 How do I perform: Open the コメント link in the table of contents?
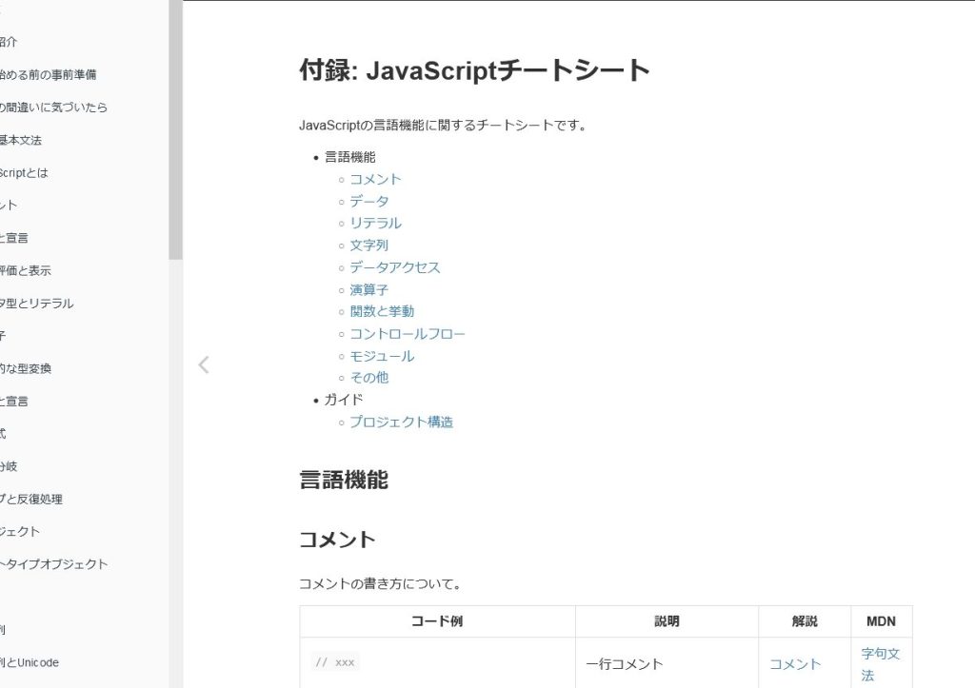click(375, 180)
